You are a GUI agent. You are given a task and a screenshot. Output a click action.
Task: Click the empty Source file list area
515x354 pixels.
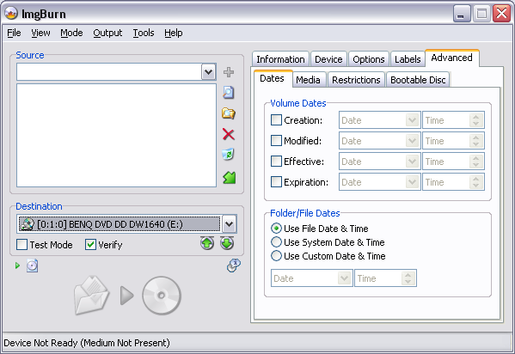pyautogui.click(x=116, y=135)
